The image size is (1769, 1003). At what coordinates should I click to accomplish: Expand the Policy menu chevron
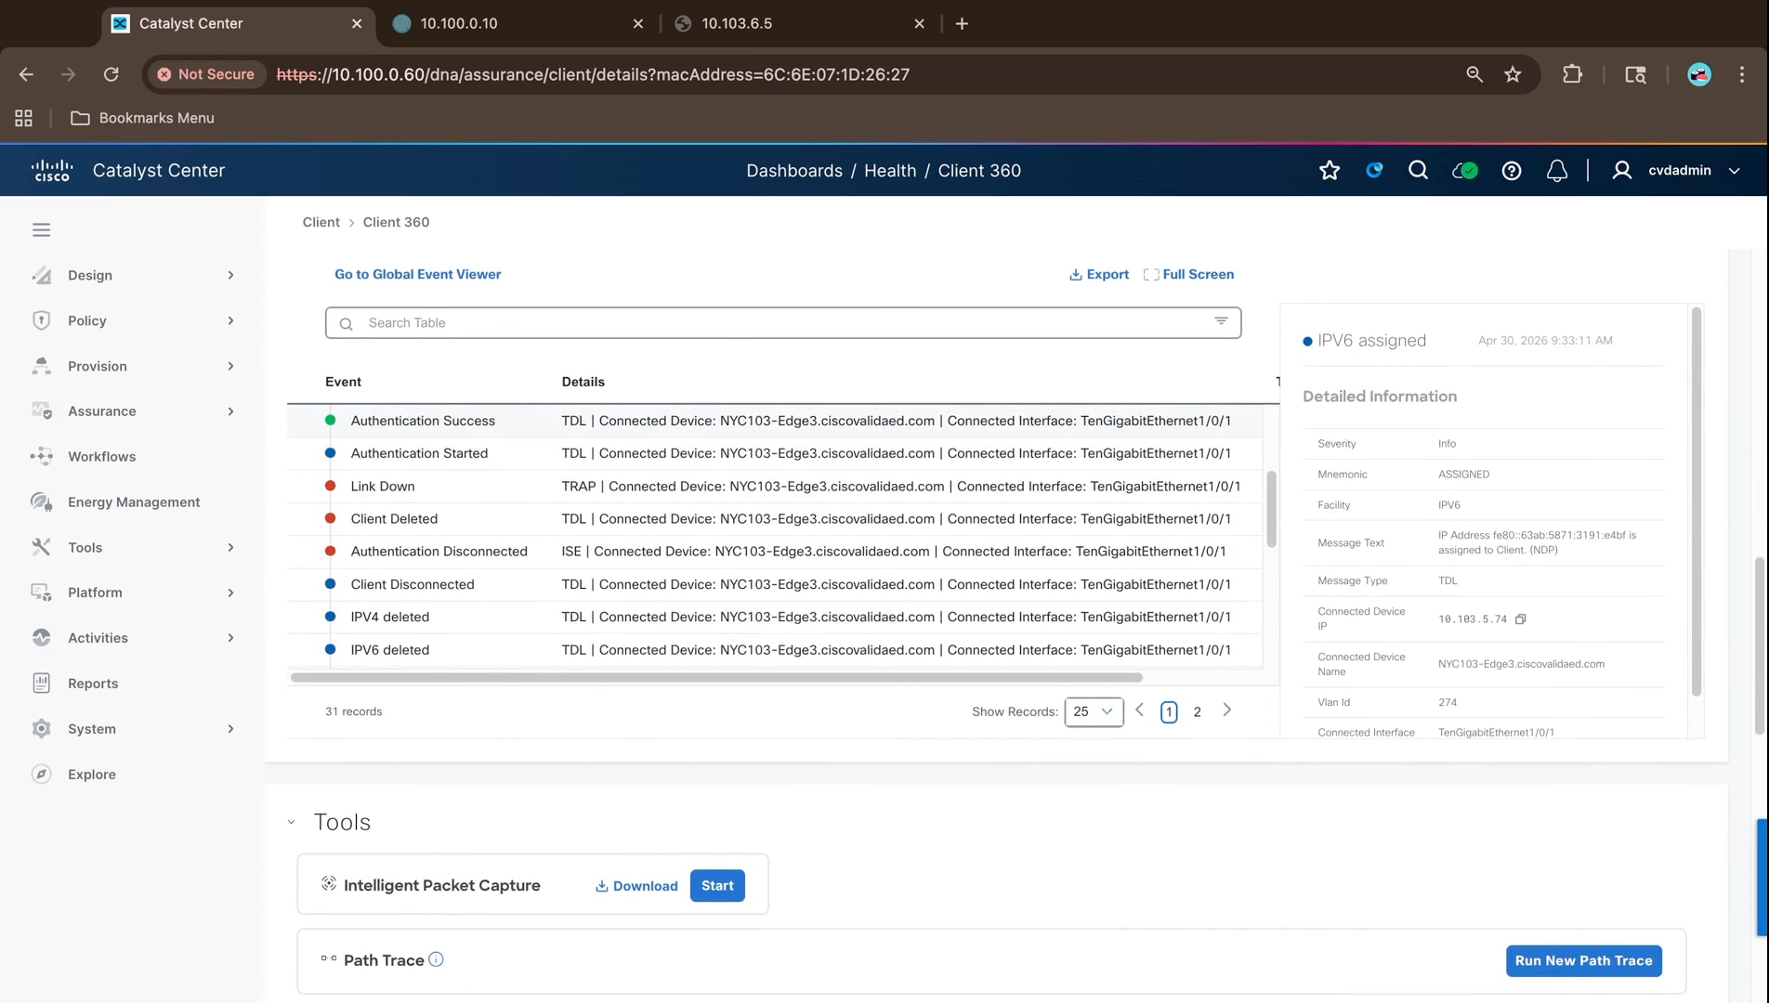230,320
